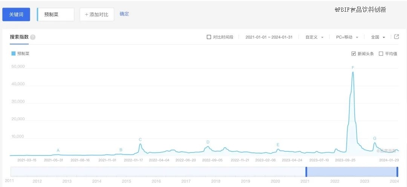The image size is (407, 187).
Task: Click the 2022-01-17 x-axis date label
Action: pyautogui.click(x=133, y=160)
